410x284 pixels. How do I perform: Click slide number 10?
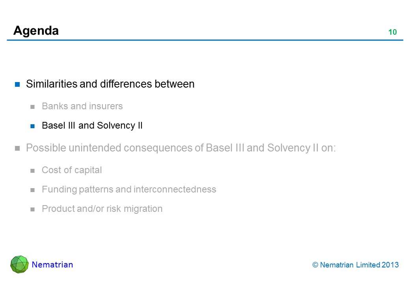(392, 32)
